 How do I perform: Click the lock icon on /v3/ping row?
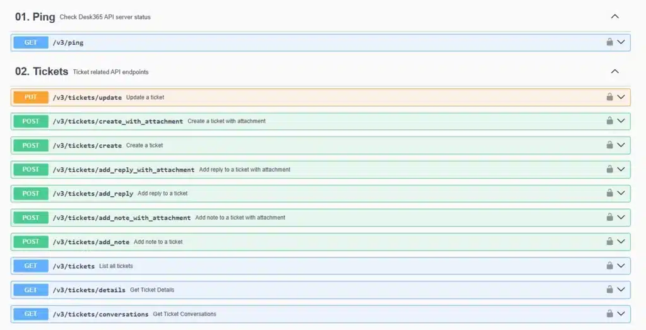(x=609, y=42)
